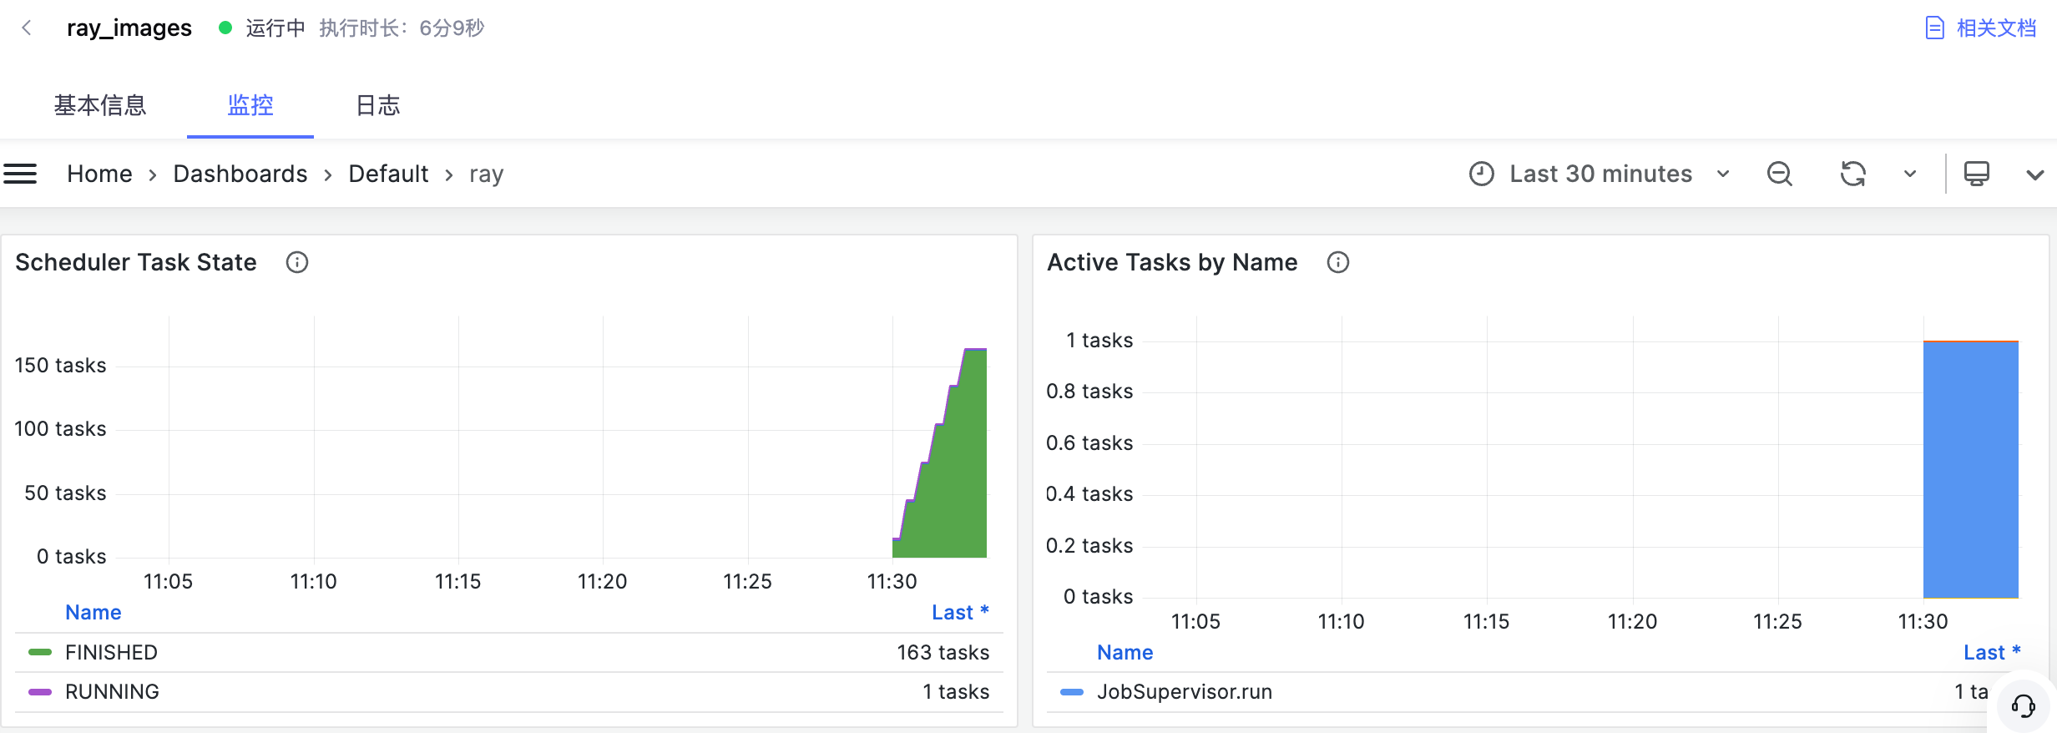Click the blue JobSupervisor.run color swatch
The width and height of the screenshot is (2057, 733).
click(x=1072, y=691)
